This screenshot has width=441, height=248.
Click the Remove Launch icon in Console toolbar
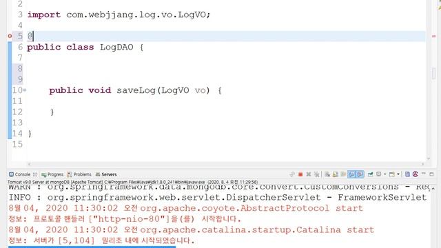click(x=309, y=174)
